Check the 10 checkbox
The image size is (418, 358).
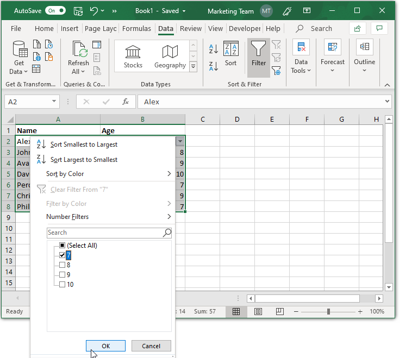tap(62, 285)
